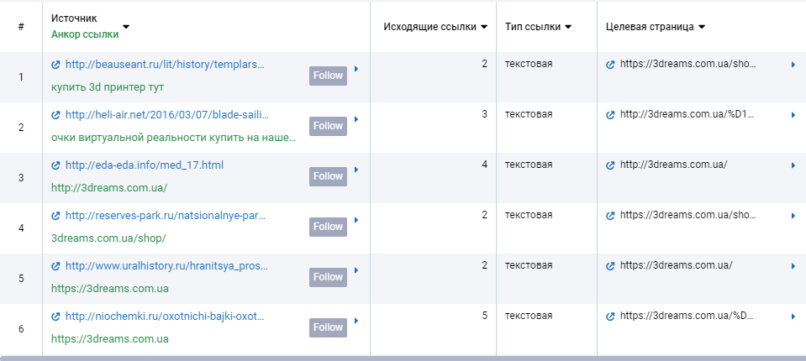Expand row 4 target page arrow
The height and width of the screenshot is (361, 806).
(793, 216)
